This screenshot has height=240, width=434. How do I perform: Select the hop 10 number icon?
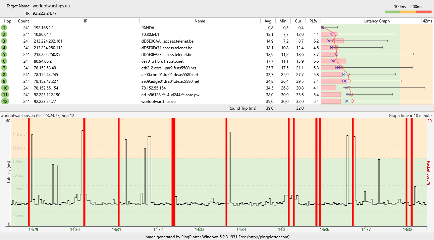click(x=4, y=88)
